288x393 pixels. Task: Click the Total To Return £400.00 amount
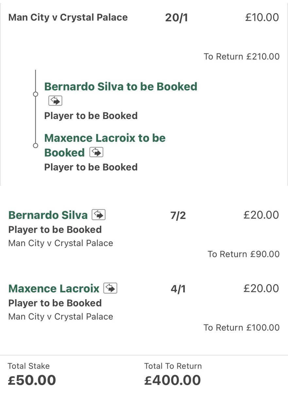pos(173,380)
